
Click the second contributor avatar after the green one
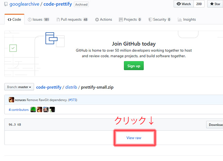[x=39, y=110]
